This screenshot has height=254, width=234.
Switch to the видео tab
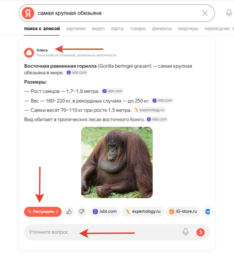[98, 29]
